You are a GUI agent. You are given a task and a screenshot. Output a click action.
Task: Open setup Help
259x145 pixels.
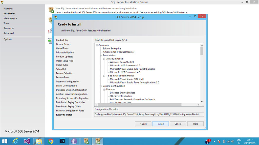pos(196,124)
